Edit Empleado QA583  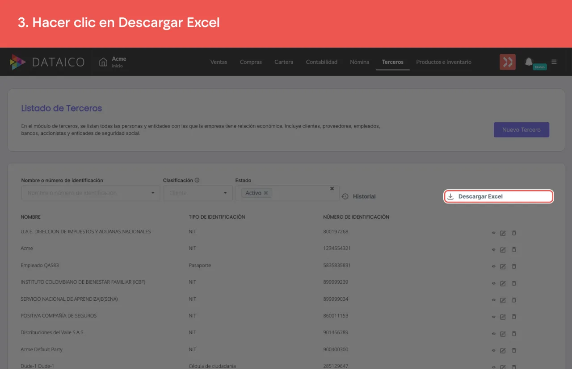[503, 266]
